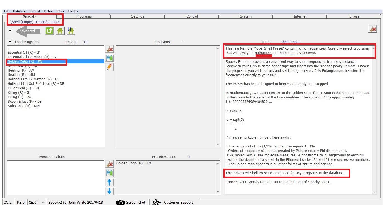385x207 pixels.
Task: Click the green up-level arrow icon
Action: coord(50,31)
